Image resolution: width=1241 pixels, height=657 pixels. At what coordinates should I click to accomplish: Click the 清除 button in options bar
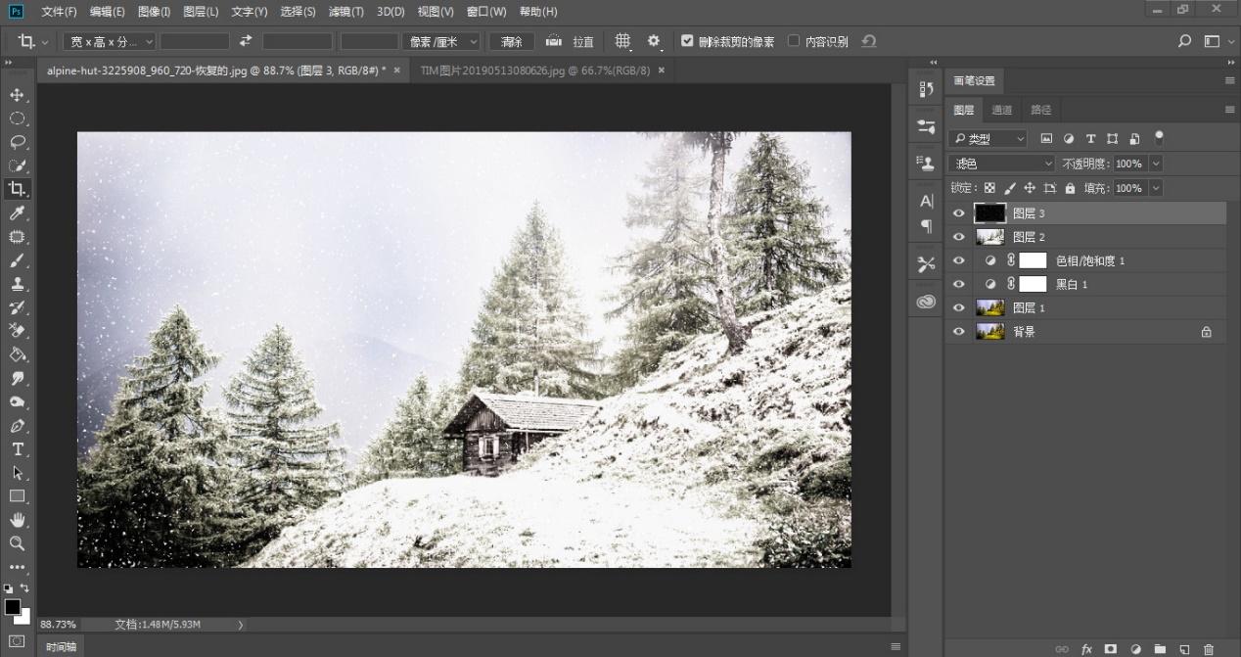[512, 41]
